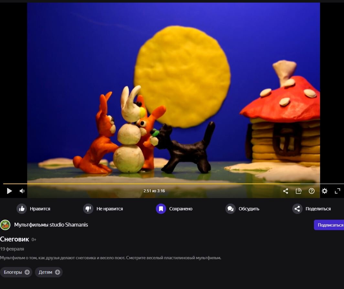Click the Не нравится label
344x289 pixels.
click(x=110, y=209)
